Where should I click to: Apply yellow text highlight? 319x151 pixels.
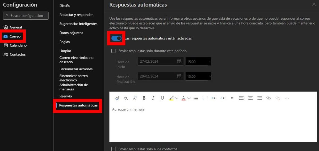[x=171, y=98]
